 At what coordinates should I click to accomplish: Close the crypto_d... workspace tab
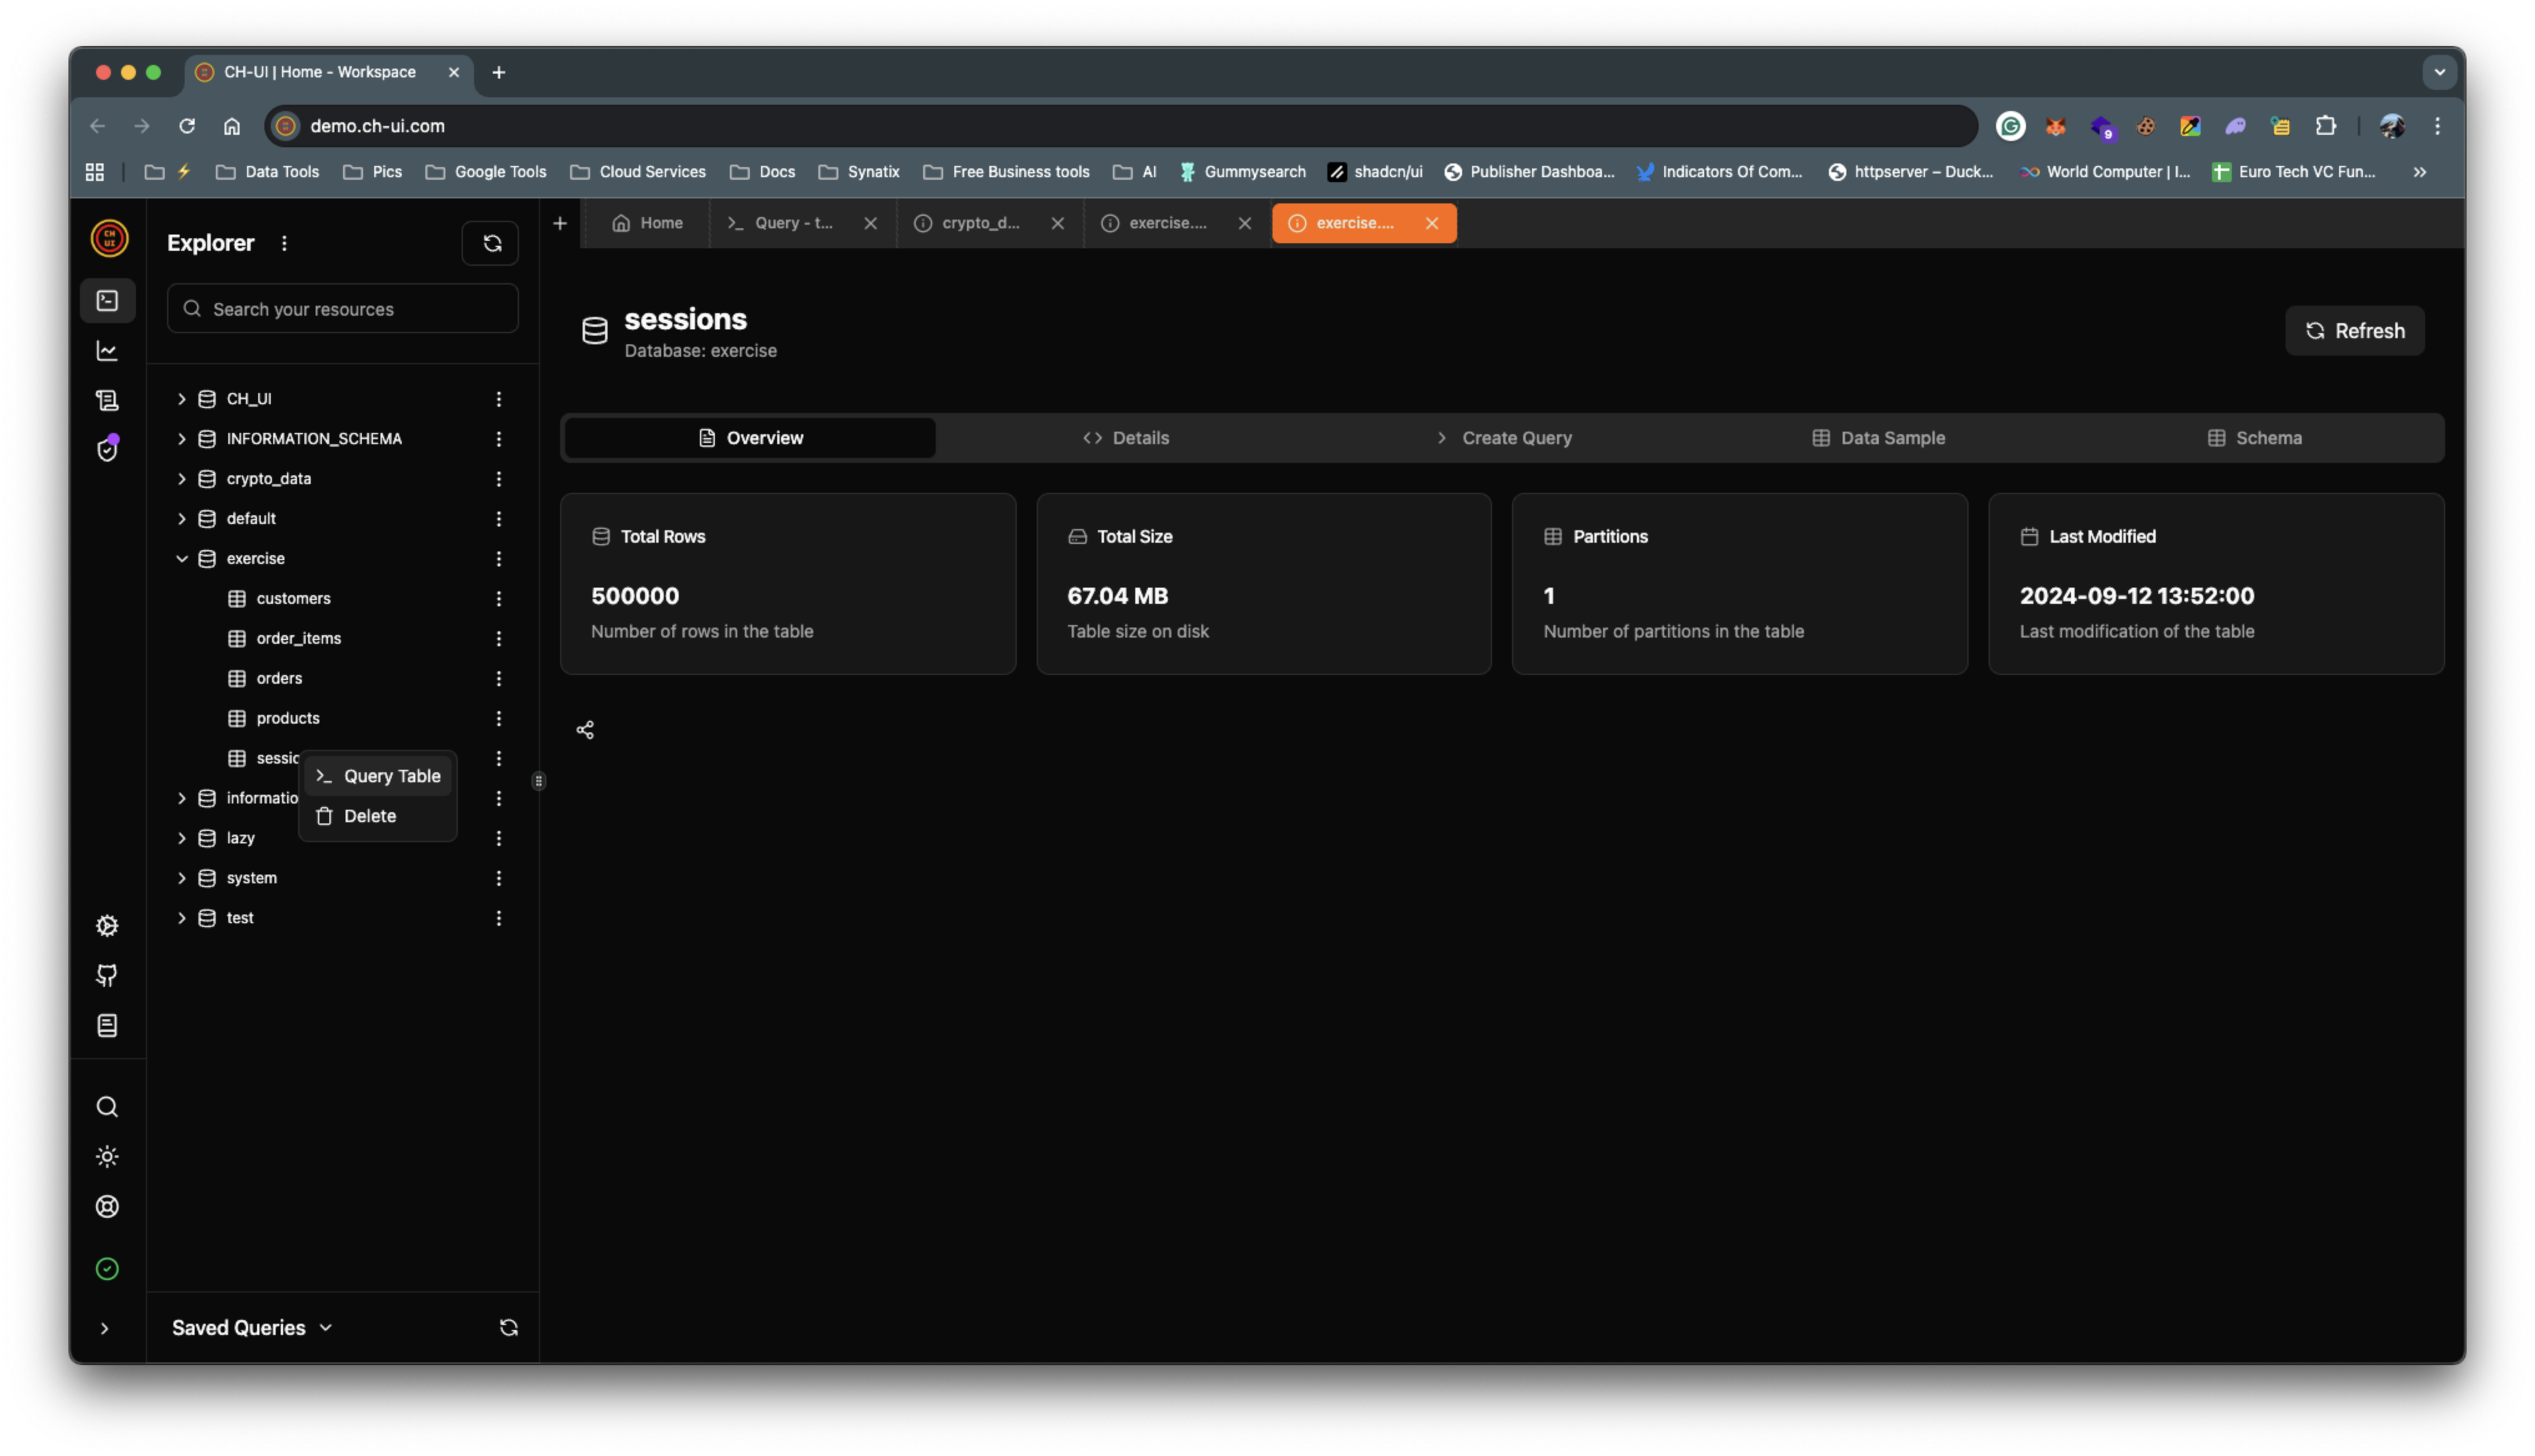coord(1057,223)
